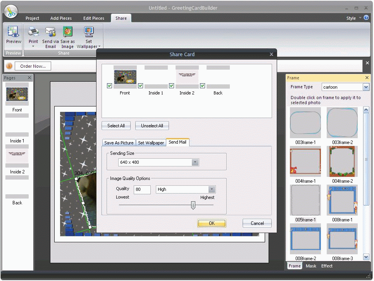Click the help question mark icon
Image resolution: width=374 pixels, height=281 pixels.
[365, 18]
